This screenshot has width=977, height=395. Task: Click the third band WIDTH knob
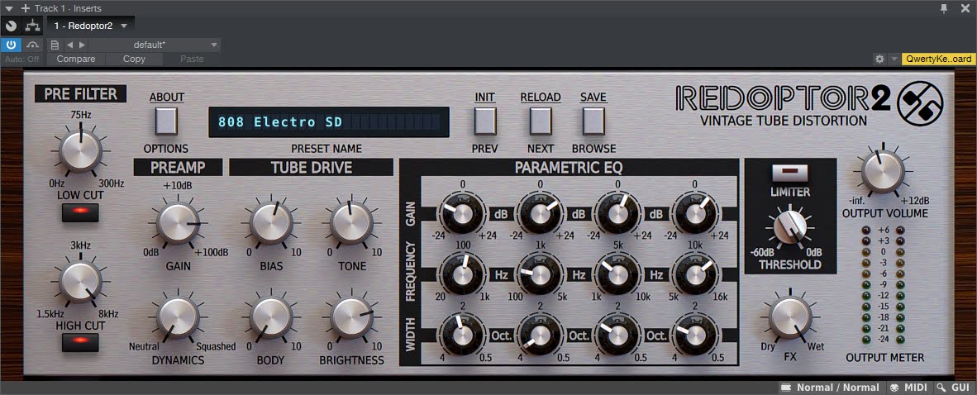pos(617,335)
